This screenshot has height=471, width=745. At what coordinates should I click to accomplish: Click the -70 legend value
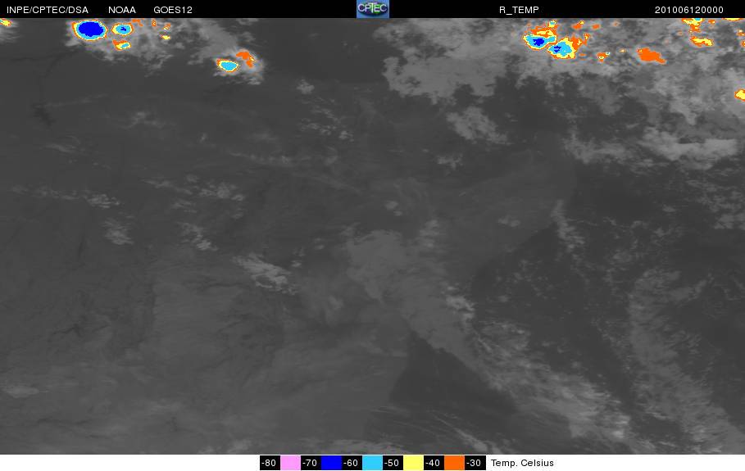pos(310,463)
